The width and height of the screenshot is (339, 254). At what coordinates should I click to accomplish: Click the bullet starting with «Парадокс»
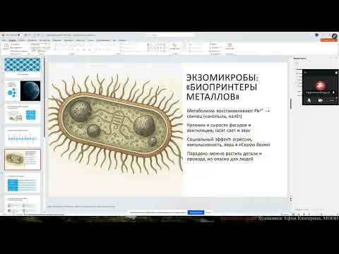click(224, 157)
